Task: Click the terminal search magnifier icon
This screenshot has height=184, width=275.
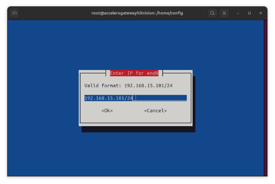Action: (x=212, y=13)
